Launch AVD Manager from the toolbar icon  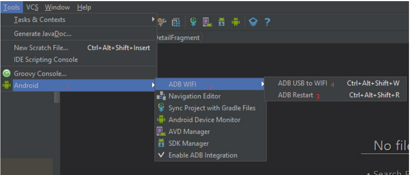[207, 22]
